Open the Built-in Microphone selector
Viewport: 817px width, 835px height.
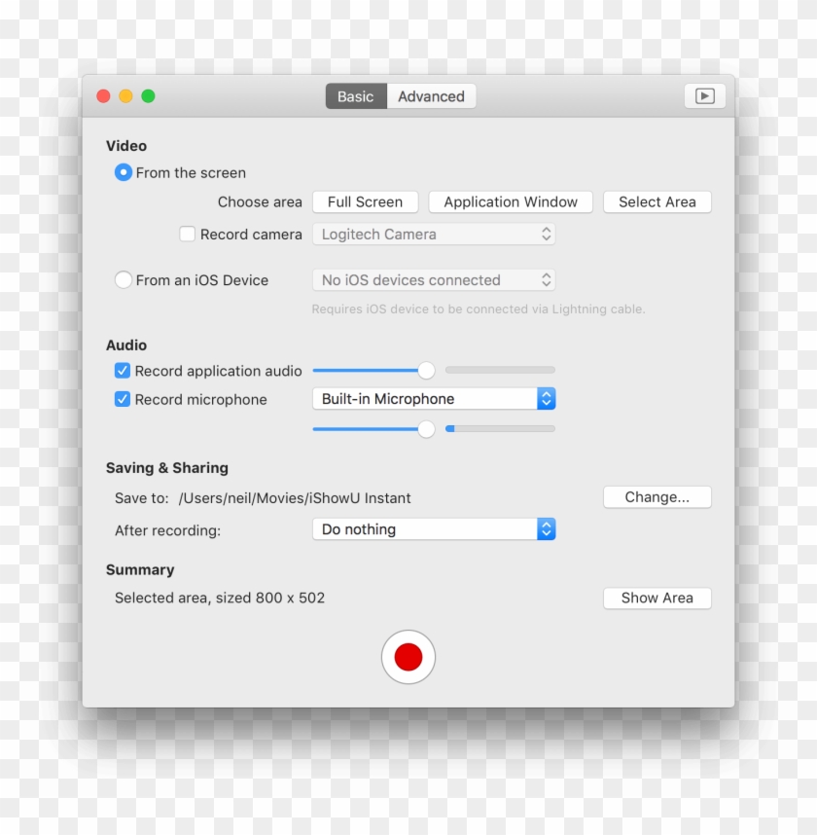434,398
